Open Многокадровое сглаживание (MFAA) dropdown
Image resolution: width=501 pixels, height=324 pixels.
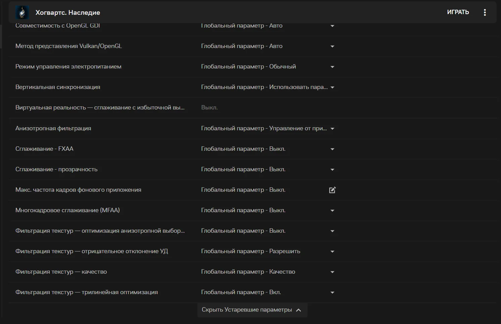click(x=332, y=211)
